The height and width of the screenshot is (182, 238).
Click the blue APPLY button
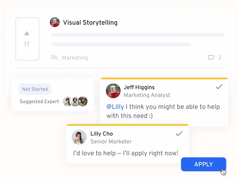pos(203,164)
